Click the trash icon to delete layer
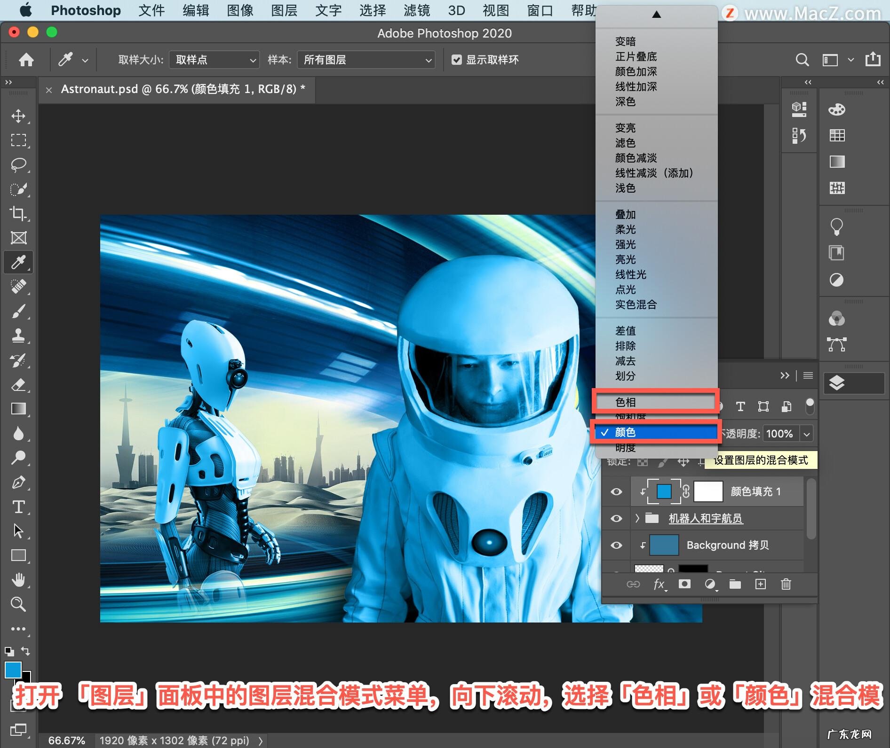The image size is (890, 748). (x=786, y=584)
